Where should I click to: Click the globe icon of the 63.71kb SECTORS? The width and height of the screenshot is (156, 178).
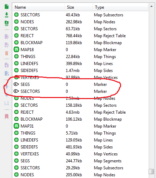(16, 29)
